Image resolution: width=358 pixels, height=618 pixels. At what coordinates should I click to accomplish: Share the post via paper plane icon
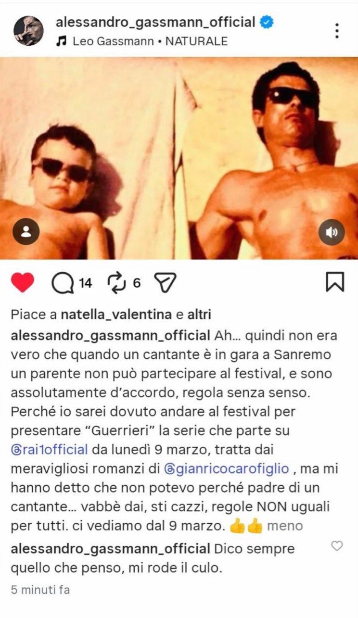pyautogui.click(x=166, y=283)
